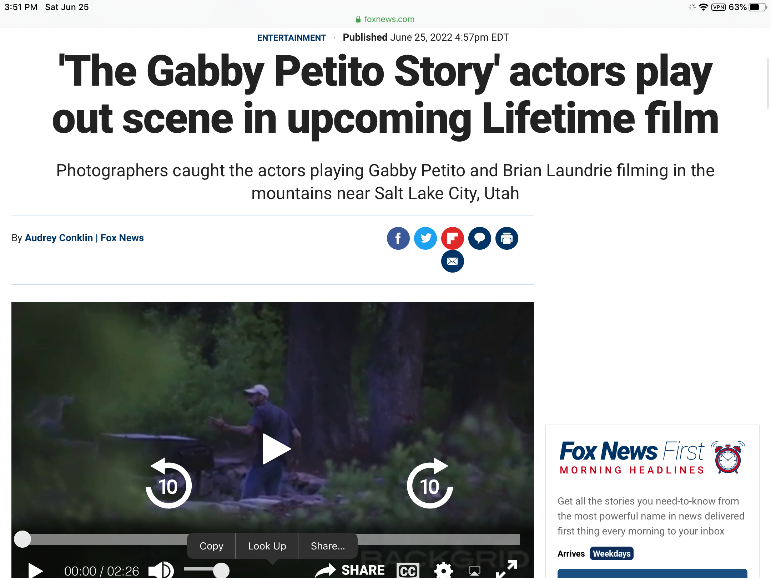Viewport: 771px width, 578px height.
Task: Enter fullscreen video mode
Action: point(507,569)
